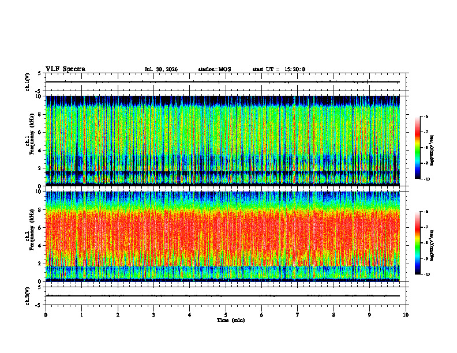
Task: Click the '8' tick on ch.1 frequency axis
Action: click(x=40, y=114)
